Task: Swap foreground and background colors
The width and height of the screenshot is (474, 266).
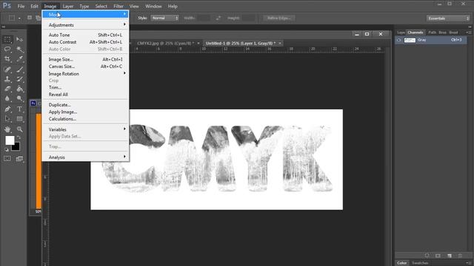Action: [19, 137]
